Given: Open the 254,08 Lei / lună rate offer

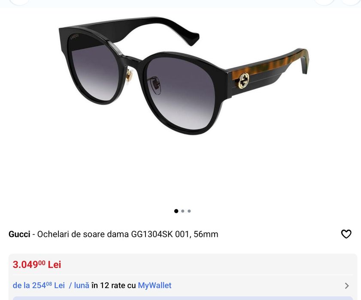Looking at the screenshot, I should point(51,285).
